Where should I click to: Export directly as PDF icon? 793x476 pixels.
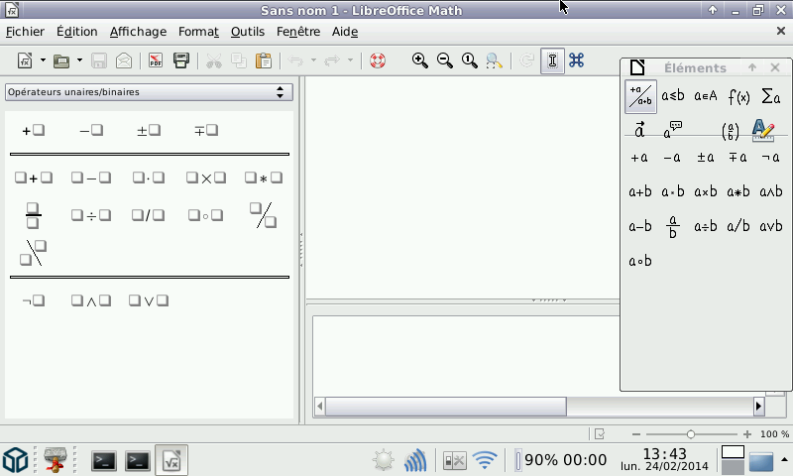pyautogui.click(x=156, y=60)
